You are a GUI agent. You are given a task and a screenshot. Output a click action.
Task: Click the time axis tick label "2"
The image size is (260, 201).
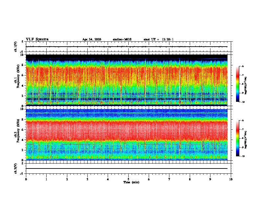point(67,179)
